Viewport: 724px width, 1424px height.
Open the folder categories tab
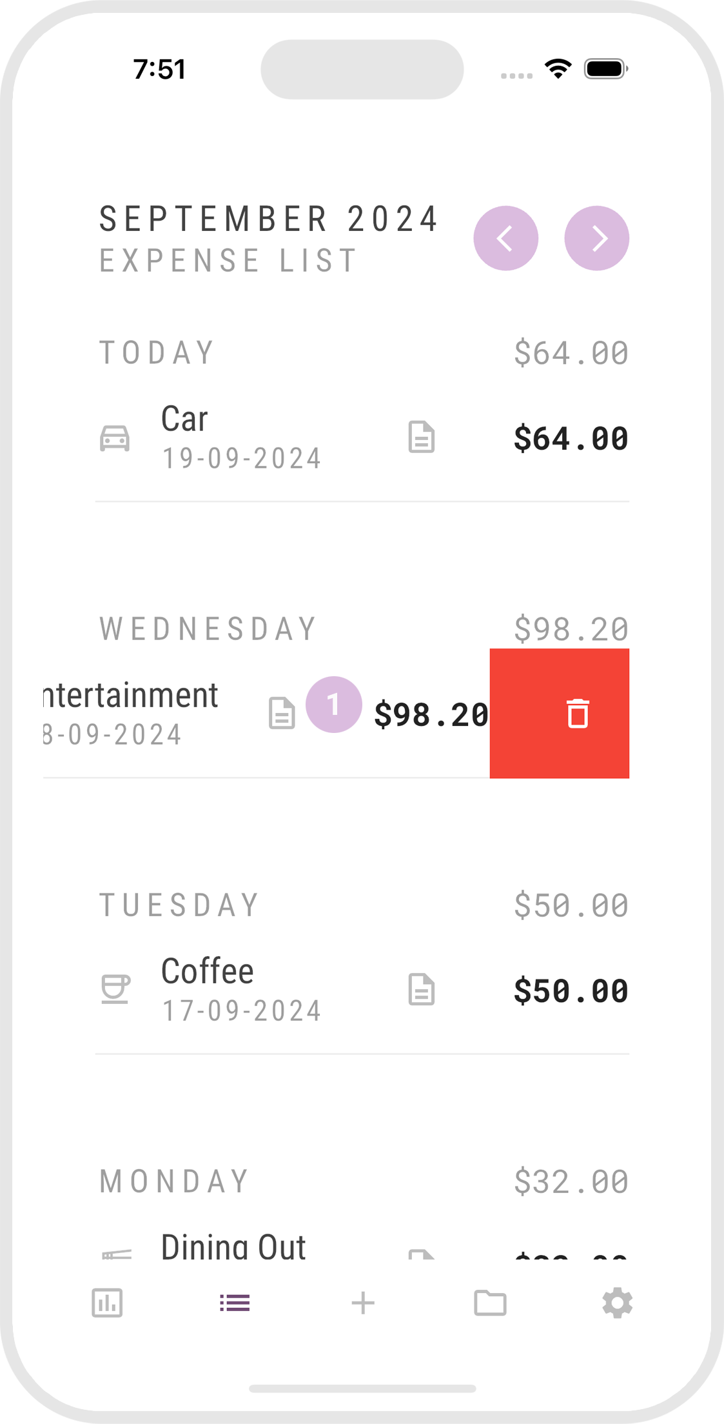pyautogui.click(x=490, y=1303)
